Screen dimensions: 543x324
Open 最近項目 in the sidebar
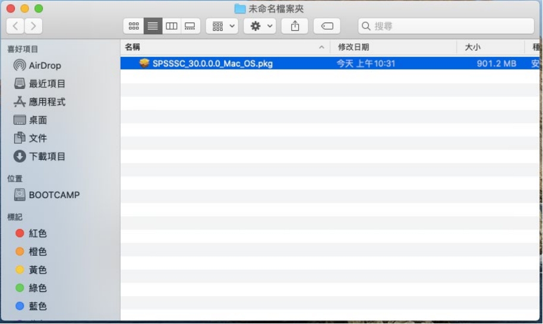(39, 83)
